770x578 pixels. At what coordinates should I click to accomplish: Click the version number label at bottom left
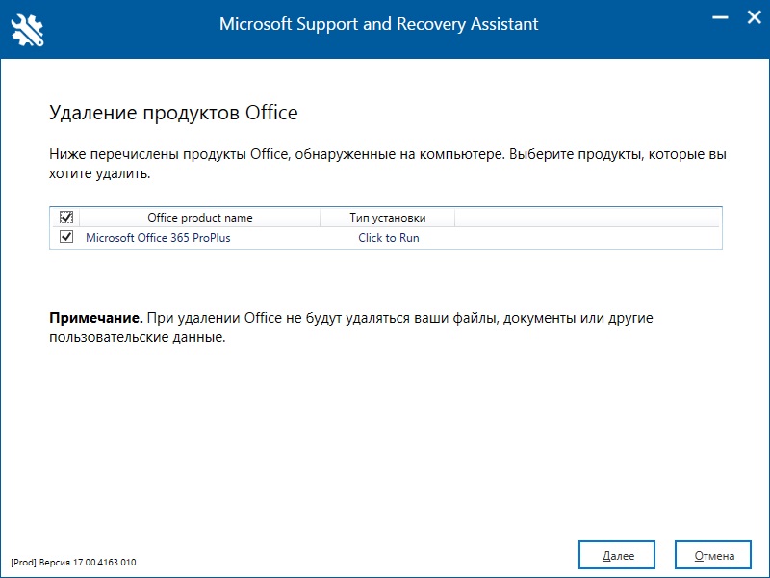73,562
